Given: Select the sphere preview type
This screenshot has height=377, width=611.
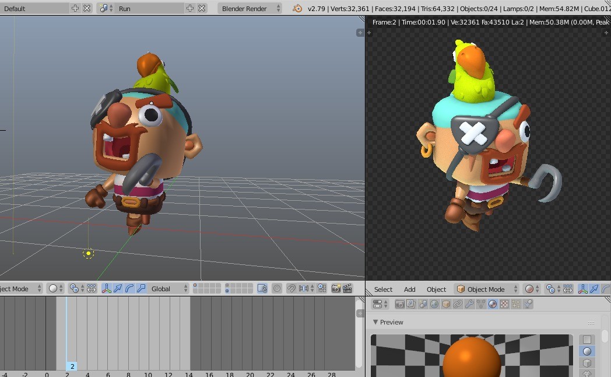Looking at the screenshot, I should 587,351.
